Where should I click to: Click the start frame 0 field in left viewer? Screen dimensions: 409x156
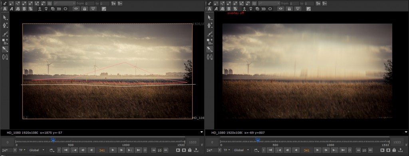click(7, 142)
